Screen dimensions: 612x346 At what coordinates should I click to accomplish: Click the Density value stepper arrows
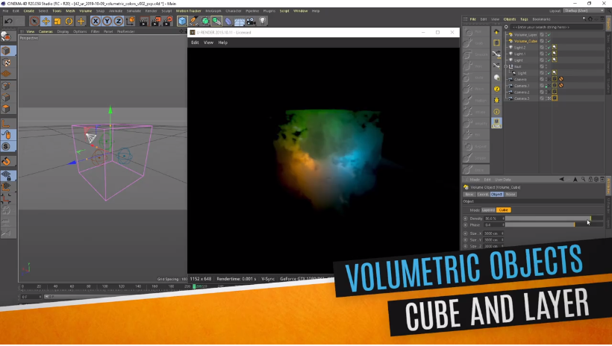point(502,218)
